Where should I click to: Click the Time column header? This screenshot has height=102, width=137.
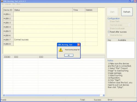coord(79,10)
